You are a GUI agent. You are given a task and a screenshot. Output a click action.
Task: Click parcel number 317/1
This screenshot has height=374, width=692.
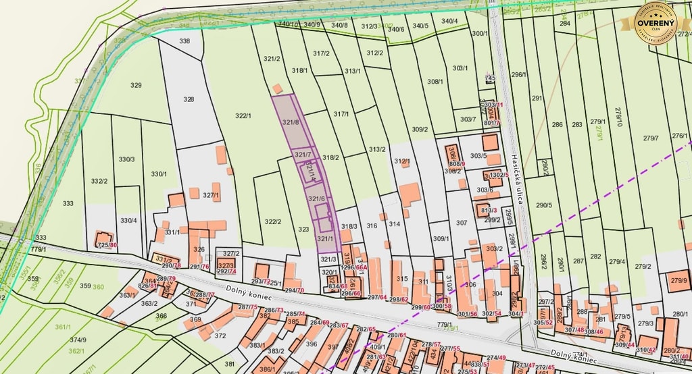(x=341, y=114)
